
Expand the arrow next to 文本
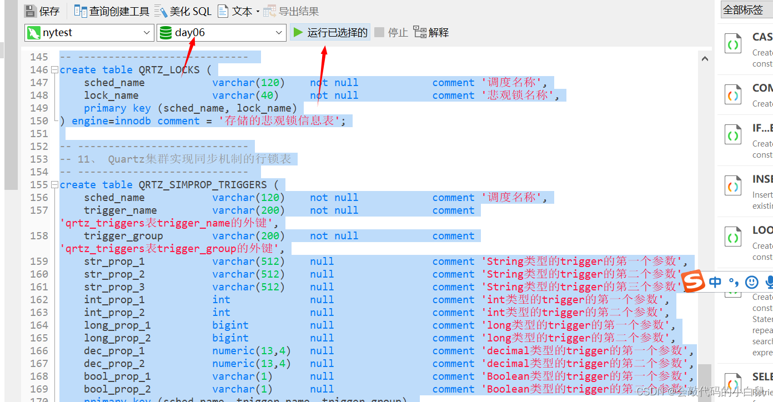258,12
